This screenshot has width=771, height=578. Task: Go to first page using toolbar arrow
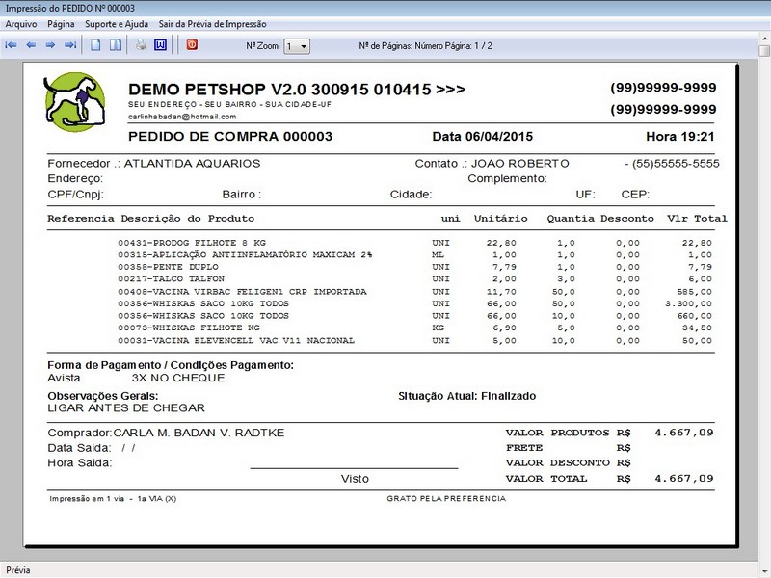click(12, 45)
